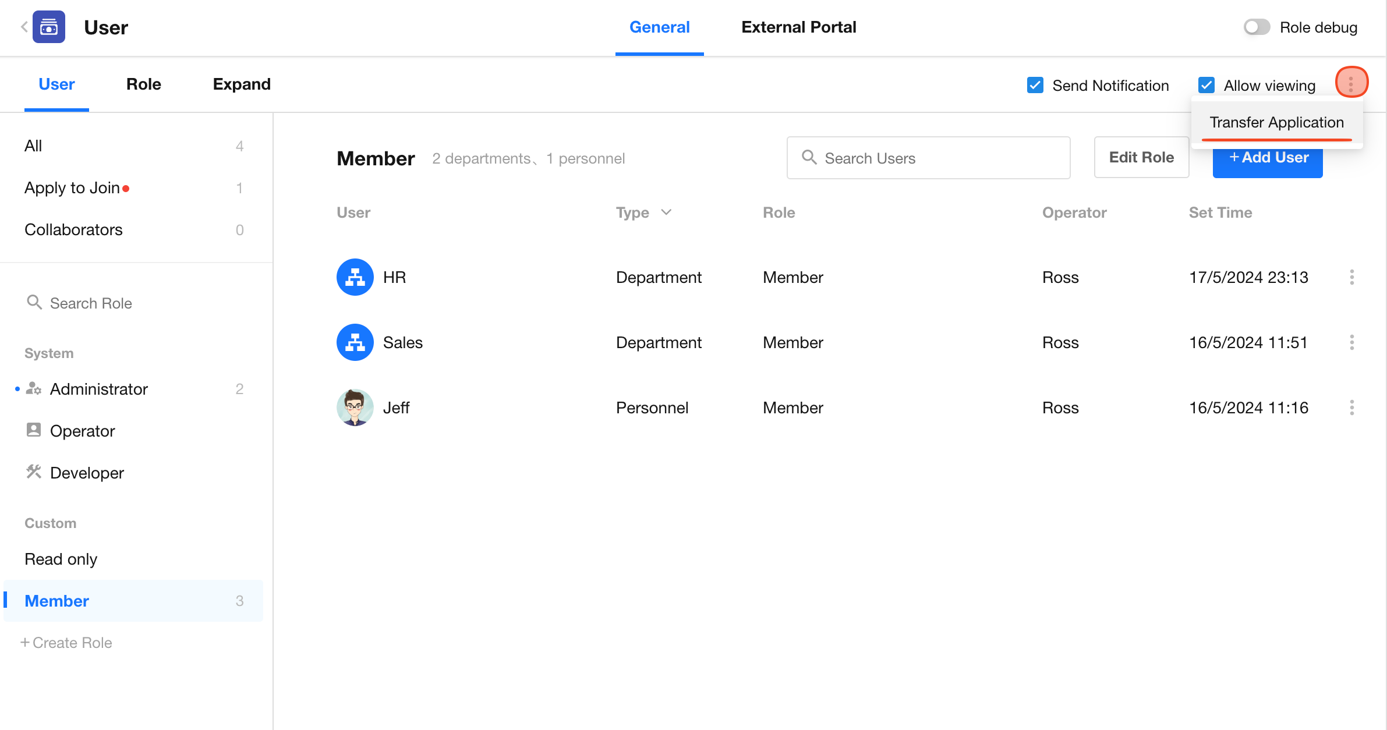Click the Search Users input field
Screen dimensions: 1387x730
click(928, 158)
